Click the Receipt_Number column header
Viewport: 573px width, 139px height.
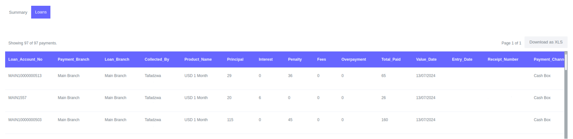click(503, 60)
